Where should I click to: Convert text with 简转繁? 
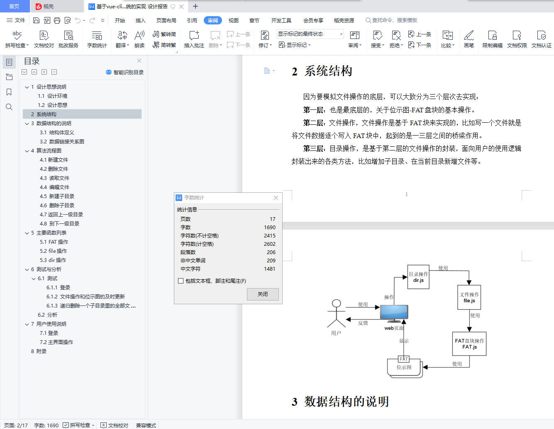pos(164,45)
